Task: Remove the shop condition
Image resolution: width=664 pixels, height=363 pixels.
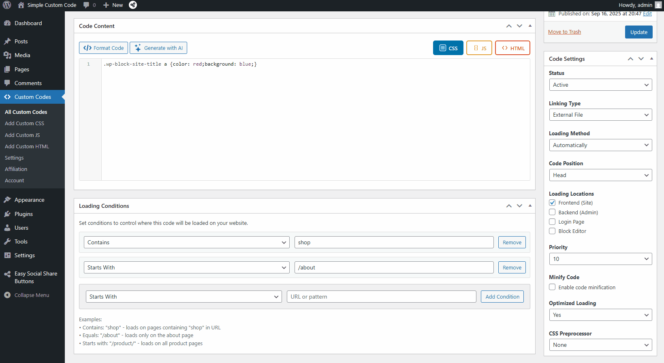Action: coord(512,242)
